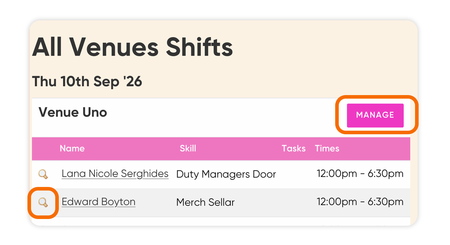The height and width of the screenshot is (245, 450).
Task: Click the Skill column header
Action: coord(188,148)
